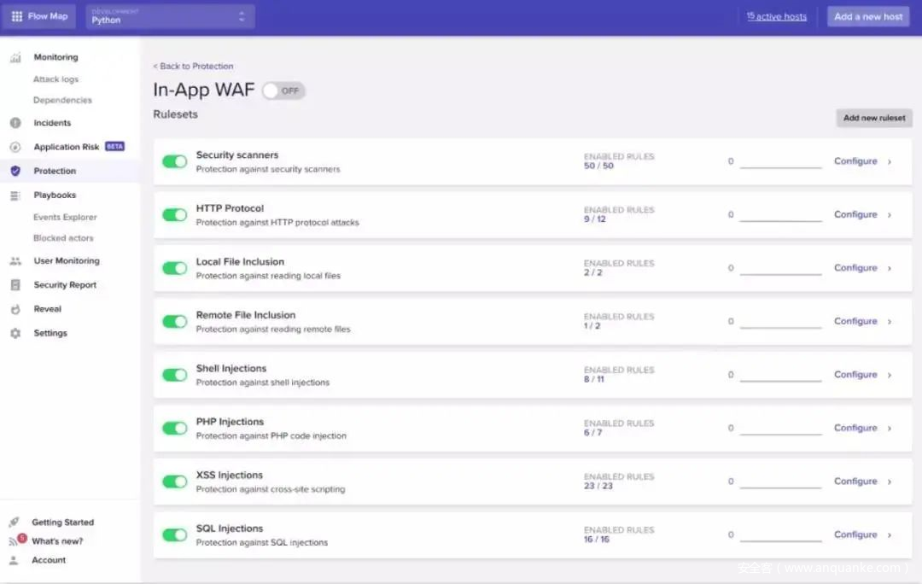Click the Shell Injections threshold slider line
The image size is (922, 584).
(x=780, y=381)
